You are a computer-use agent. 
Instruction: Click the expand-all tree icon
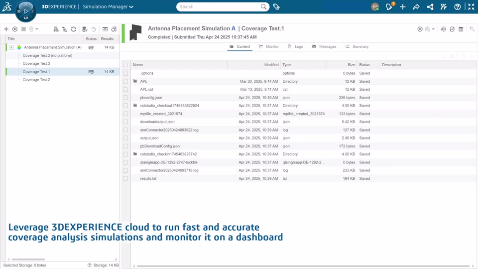click(56, 29)
